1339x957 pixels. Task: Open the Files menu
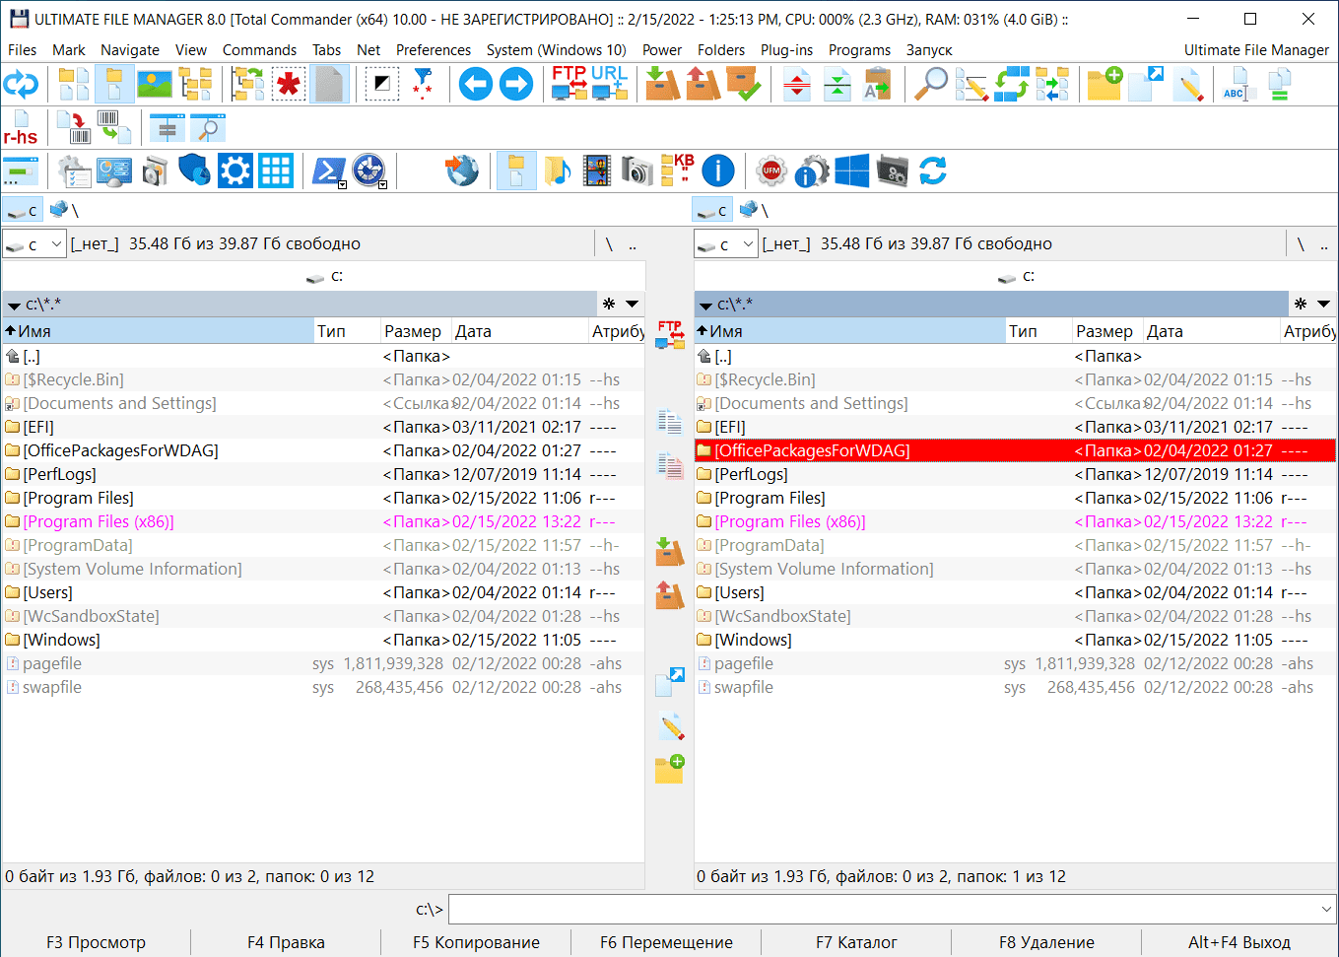pyautogui.click(x=22, y=50)
